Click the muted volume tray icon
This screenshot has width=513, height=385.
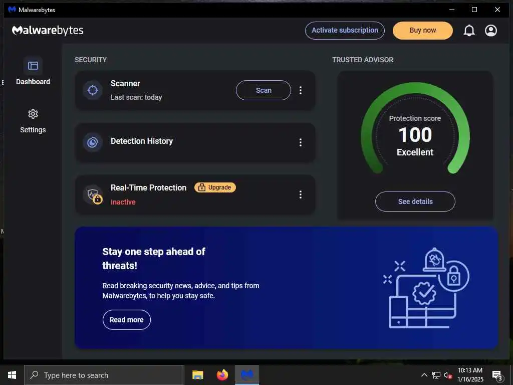448,375
